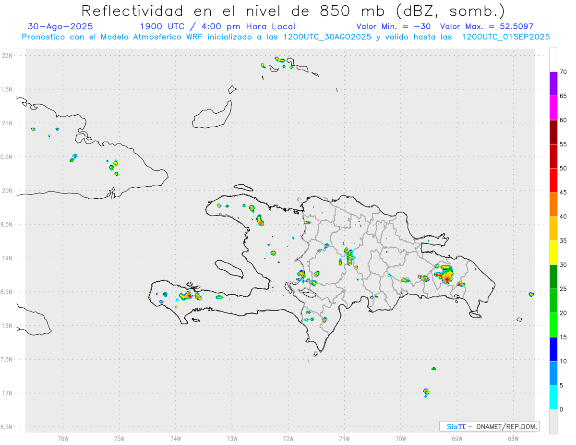
Task: Click the '75W' longitude label
Action: (120, 439)
